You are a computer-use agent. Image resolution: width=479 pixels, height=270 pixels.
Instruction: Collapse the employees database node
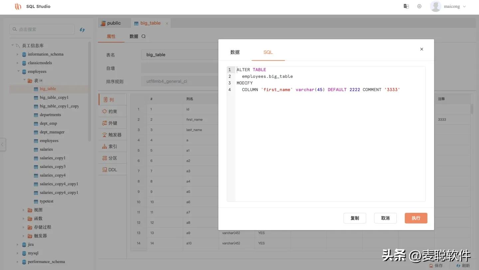(x=18, y=71)
